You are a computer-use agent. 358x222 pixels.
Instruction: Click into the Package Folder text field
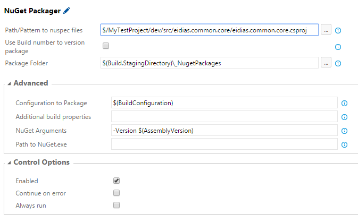[x=210, y=63]
